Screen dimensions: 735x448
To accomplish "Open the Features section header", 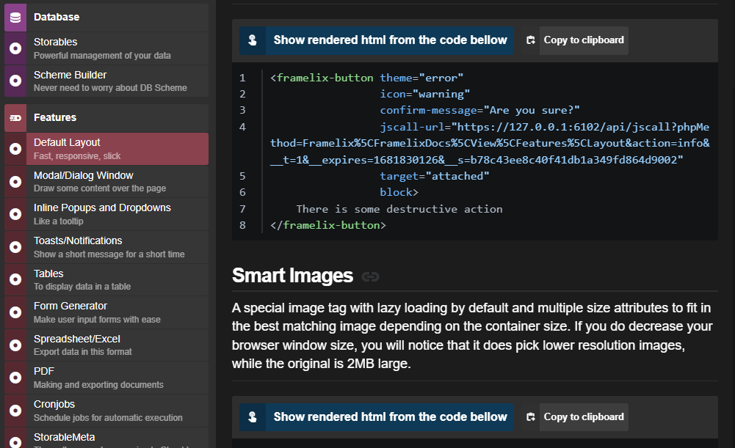I will point(106,118).
